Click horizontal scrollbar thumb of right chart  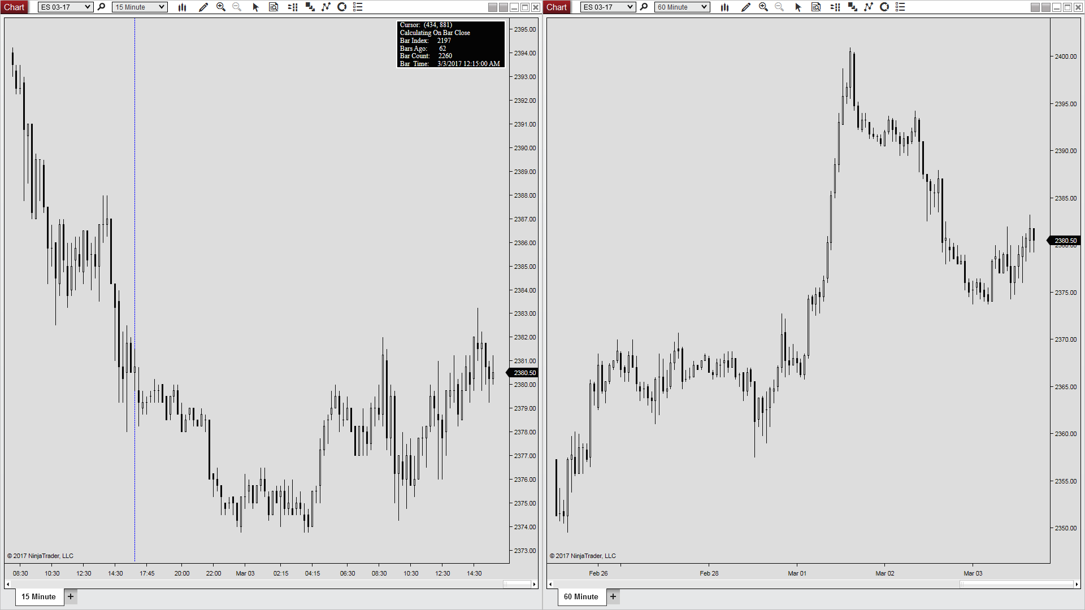pyautogui.click(x=1015, y=584)
